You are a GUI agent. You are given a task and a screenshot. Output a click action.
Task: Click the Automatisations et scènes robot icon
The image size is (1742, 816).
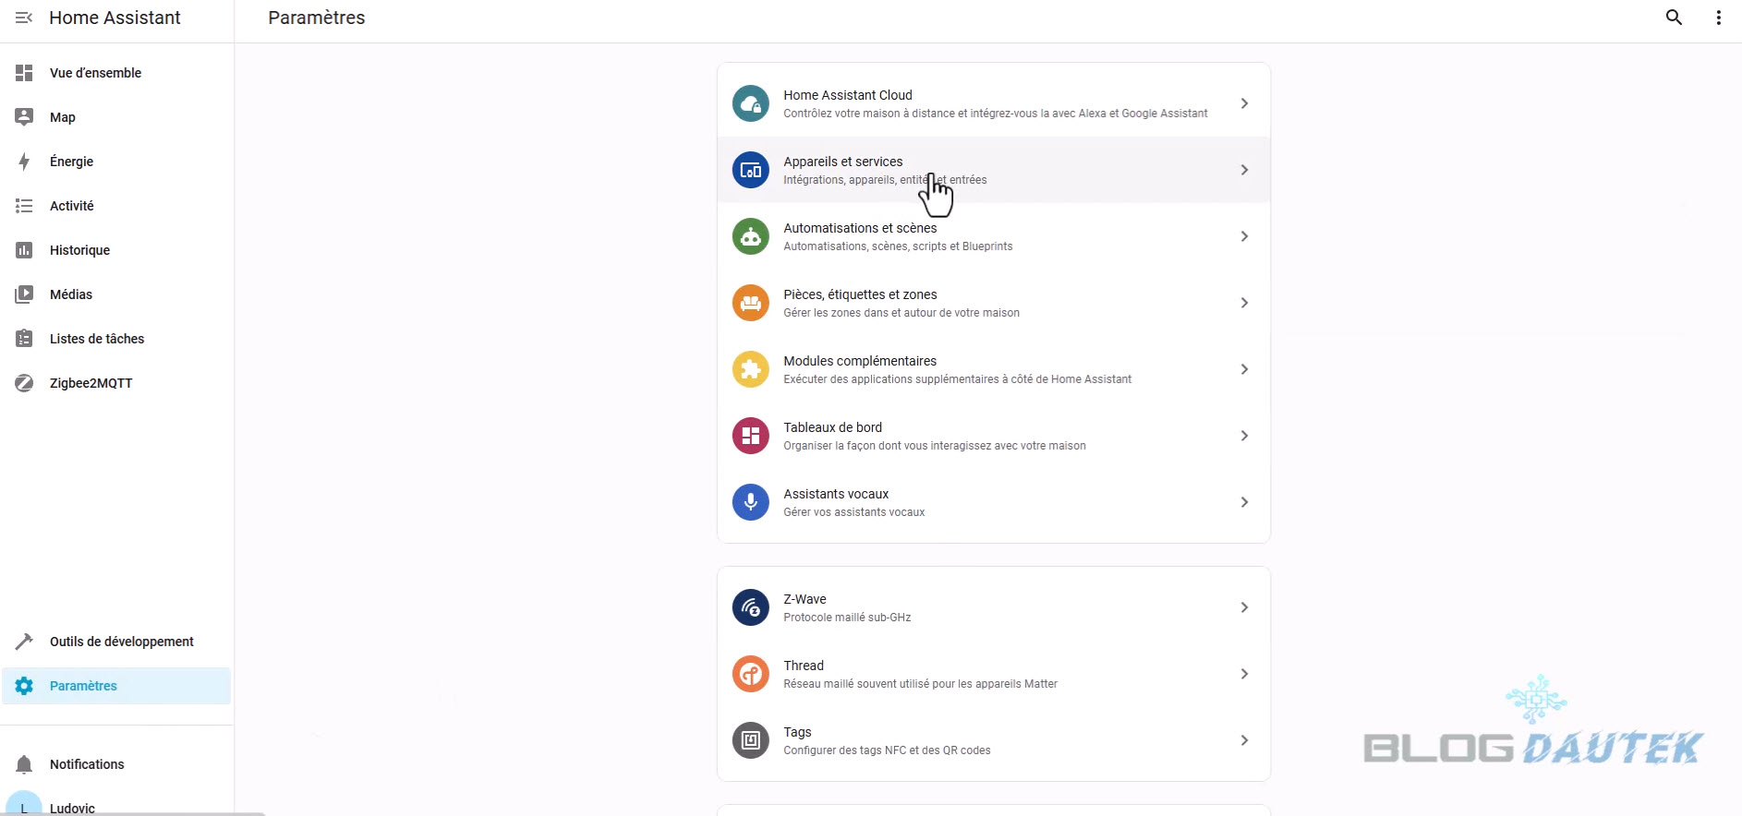[750, 236]
